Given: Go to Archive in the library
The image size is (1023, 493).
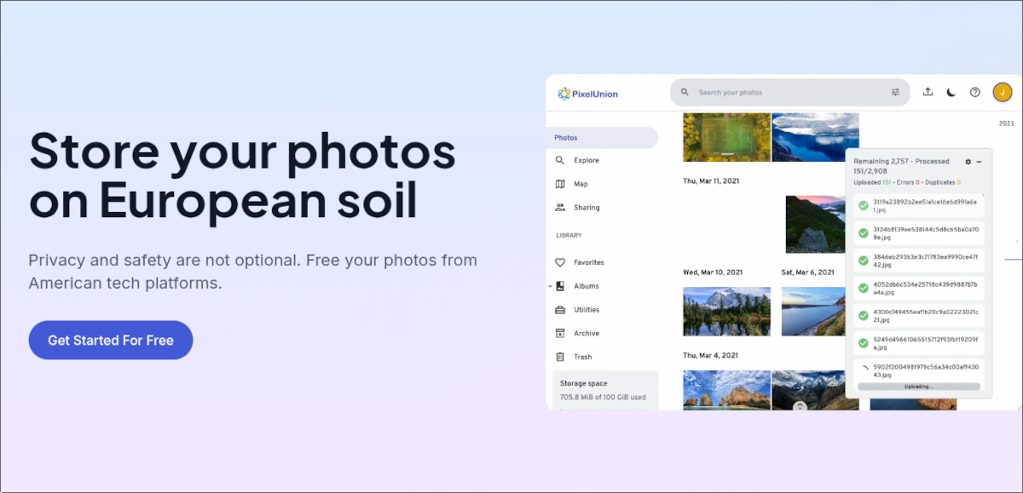Looking at the screenshot, I should [586, 334].
